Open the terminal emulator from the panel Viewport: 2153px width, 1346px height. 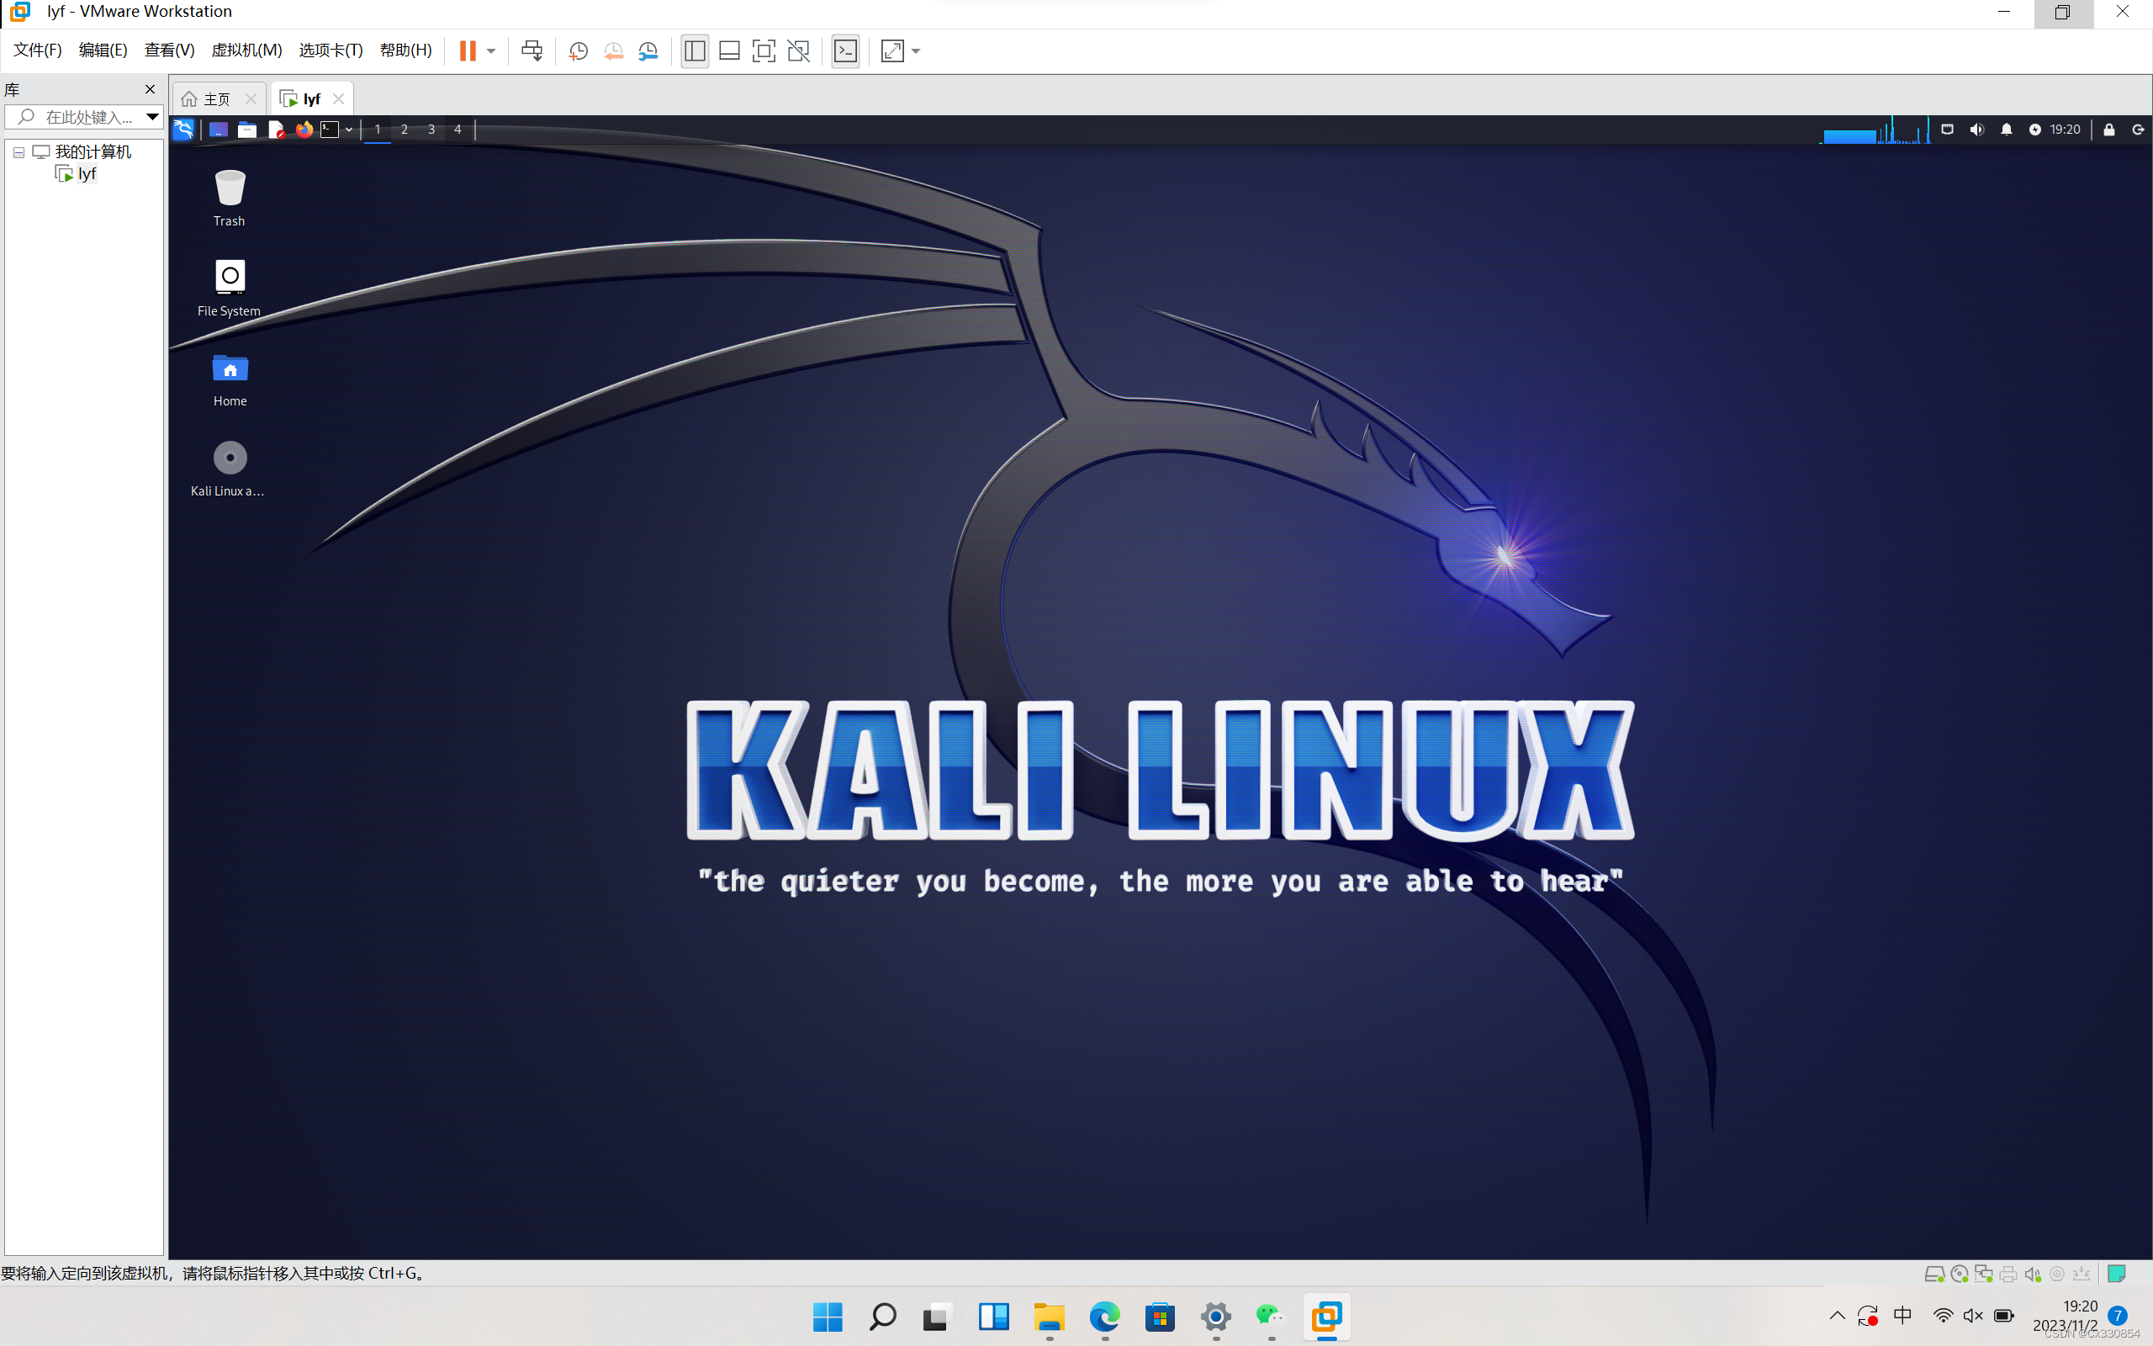pos(331,129)
